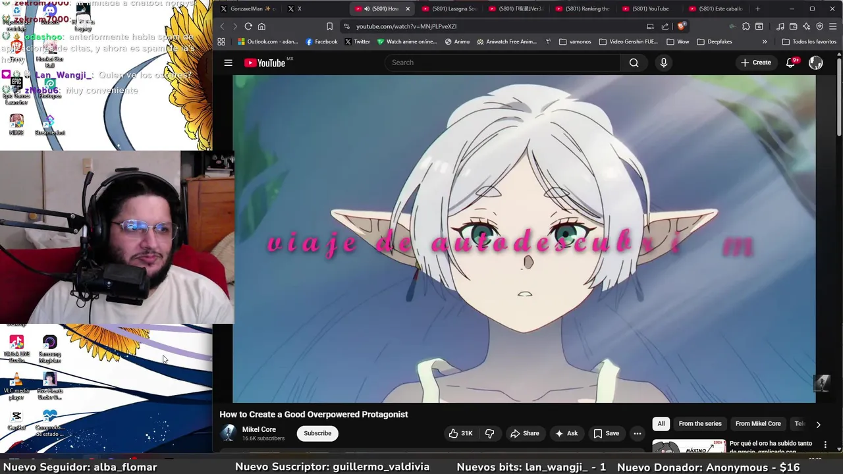Open the NIKKE desktop shortcut
Image resolution: width=843 pixels, height=474 pixels.
click(x=16, y=124)
